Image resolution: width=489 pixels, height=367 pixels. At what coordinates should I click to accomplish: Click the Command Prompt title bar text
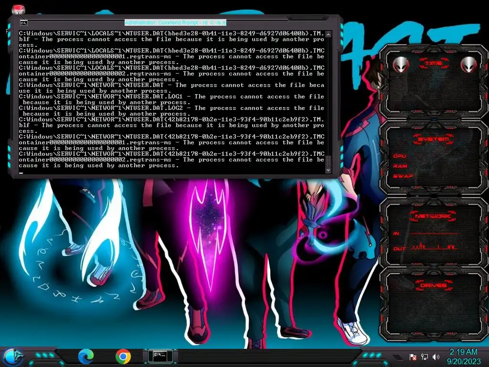[x=176, y=22]
